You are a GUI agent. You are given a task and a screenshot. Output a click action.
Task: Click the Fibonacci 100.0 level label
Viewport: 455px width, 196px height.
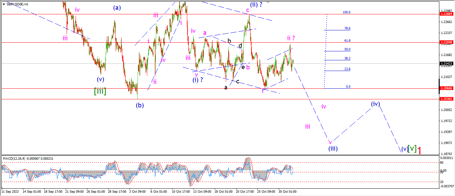pyautogui.click(x=346, y=12)
